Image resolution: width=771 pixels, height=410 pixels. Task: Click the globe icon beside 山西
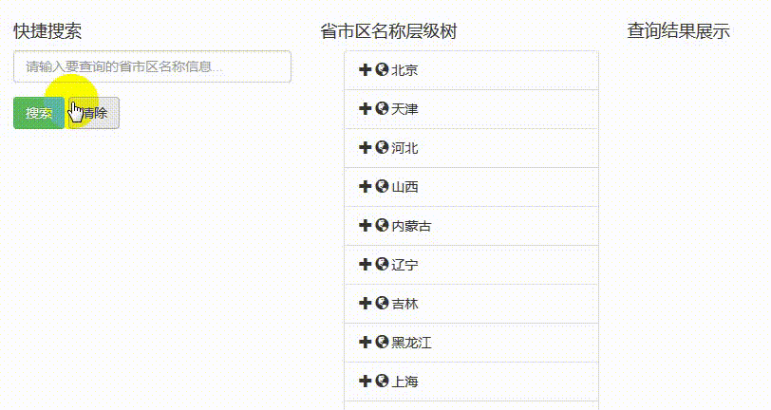(382, 186)
